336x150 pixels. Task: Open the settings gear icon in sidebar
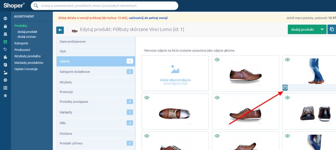[5, 80]
